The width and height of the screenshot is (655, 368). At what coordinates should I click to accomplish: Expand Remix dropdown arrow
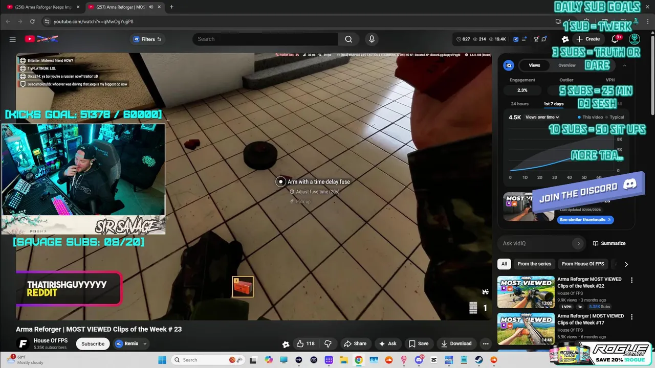(145, 344)
